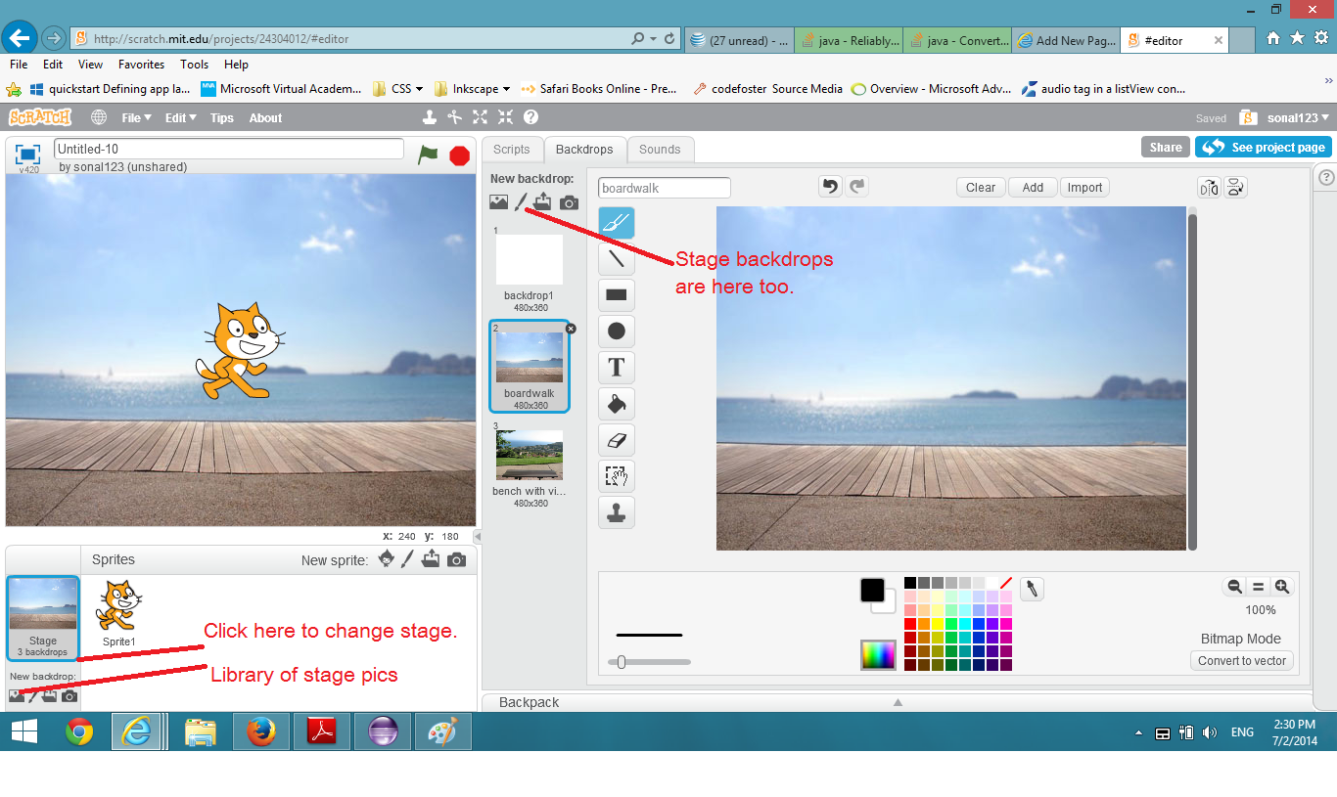This screenshot has height=797, width=1337.
Task: Toggle full screen stage mode
Action: pyautogui.click(x=28, y=154)
